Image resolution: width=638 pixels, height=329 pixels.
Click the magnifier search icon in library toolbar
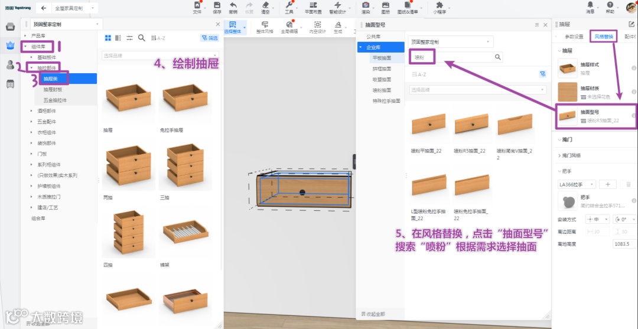pos(142,38)
